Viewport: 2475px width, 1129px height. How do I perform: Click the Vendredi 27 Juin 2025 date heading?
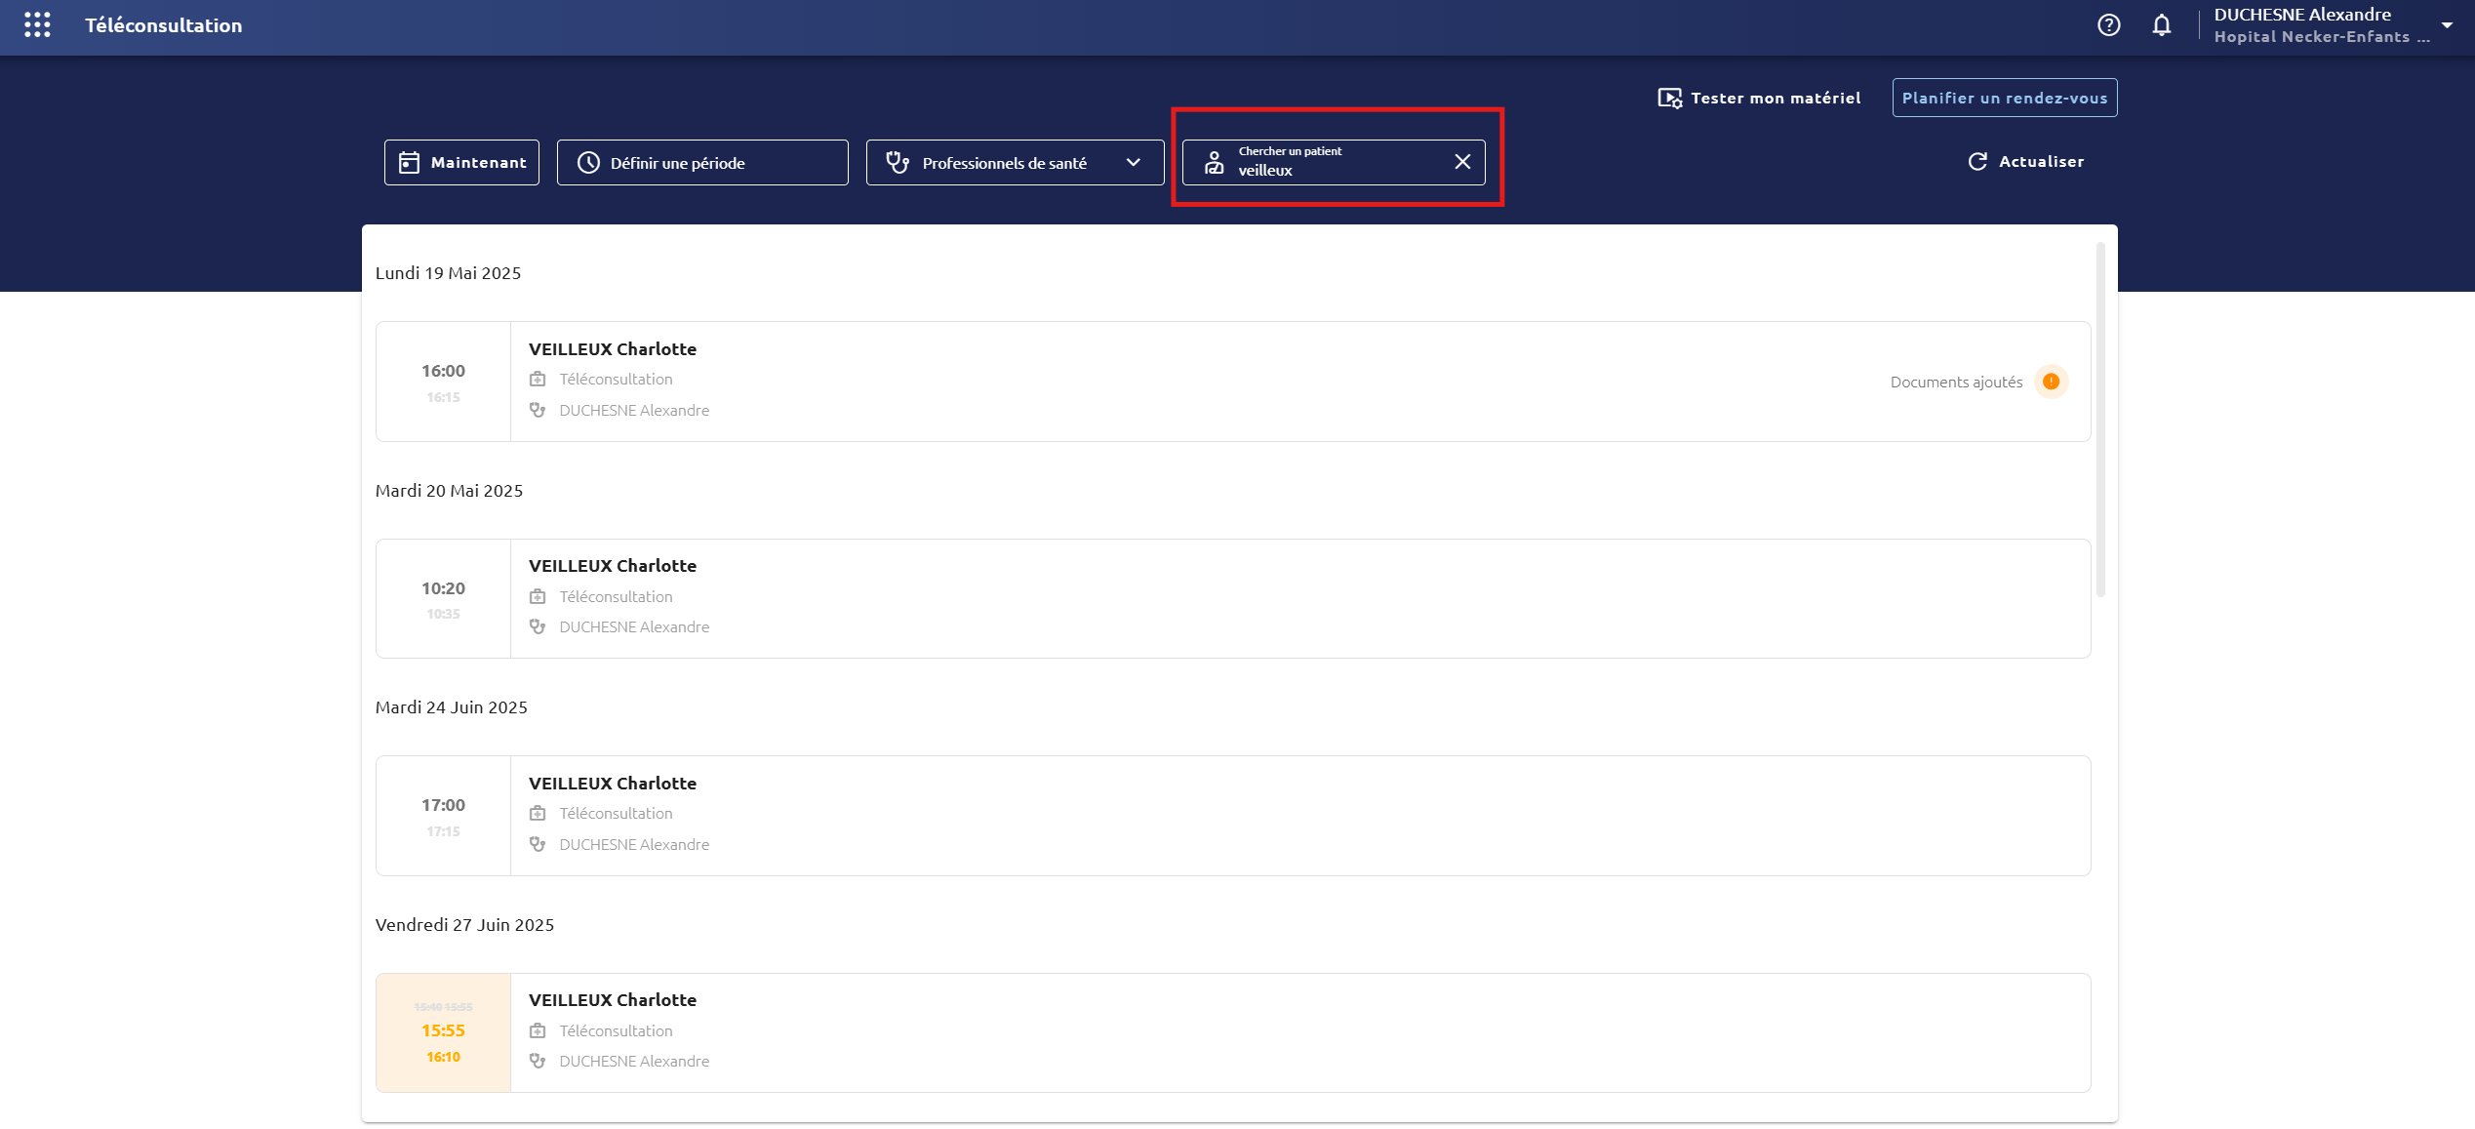tap(464, 925)
